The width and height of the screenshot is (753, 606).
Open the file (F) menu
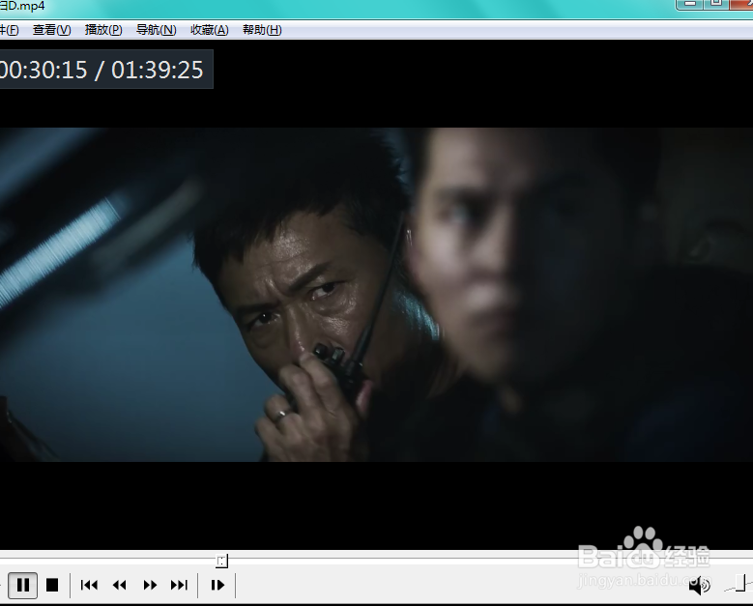click(9, 30)
